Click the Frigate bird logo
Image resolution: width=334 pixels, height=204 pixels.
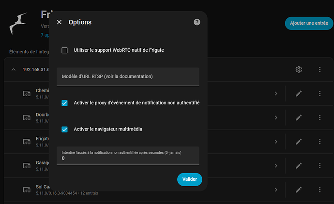18,24
